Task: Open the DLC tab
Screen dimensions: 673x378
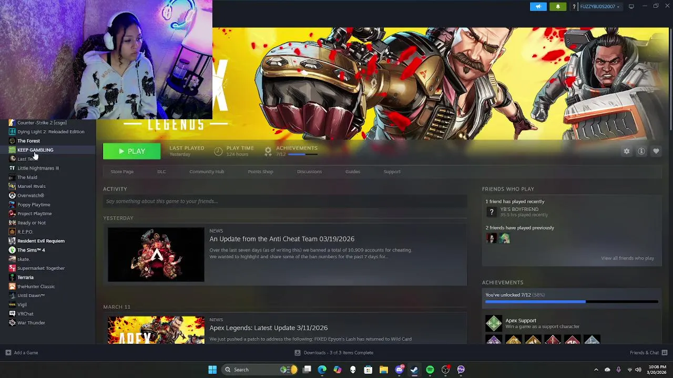Action: (161, 172)
